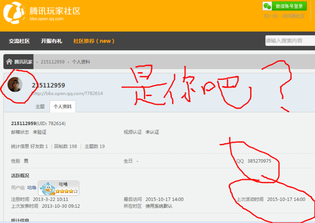Click 最后访问 time 2015-10-17 14:00
The image size is (315, 223).
pos(164,199)
